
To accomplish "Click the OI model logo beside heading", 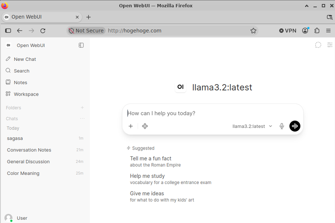I will pyautogui.click(x=180, y=87).
